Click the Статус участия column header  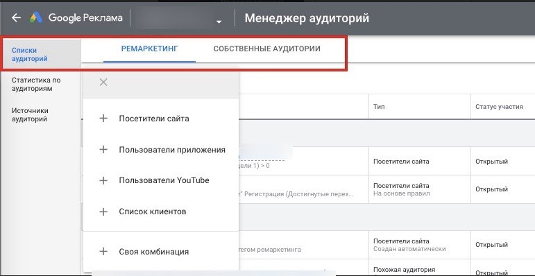(x=499, y=107)
